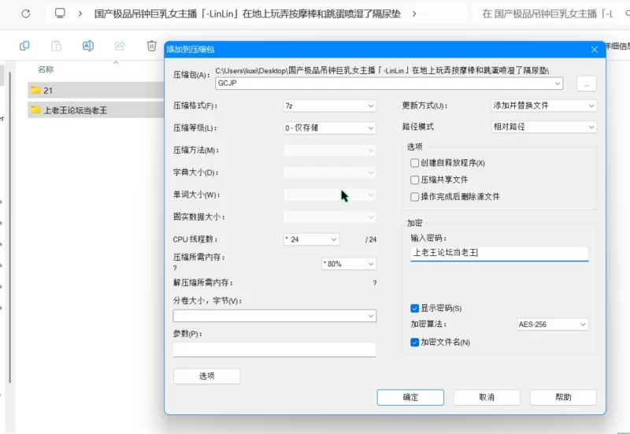Open the 单词大小 dropdown
630x434 pixels.
(330, 195)
